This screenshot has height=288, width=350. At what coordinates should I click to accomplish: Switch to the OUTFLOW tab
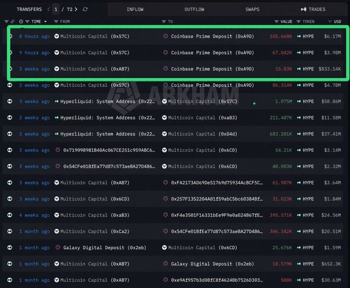[194, 9]
